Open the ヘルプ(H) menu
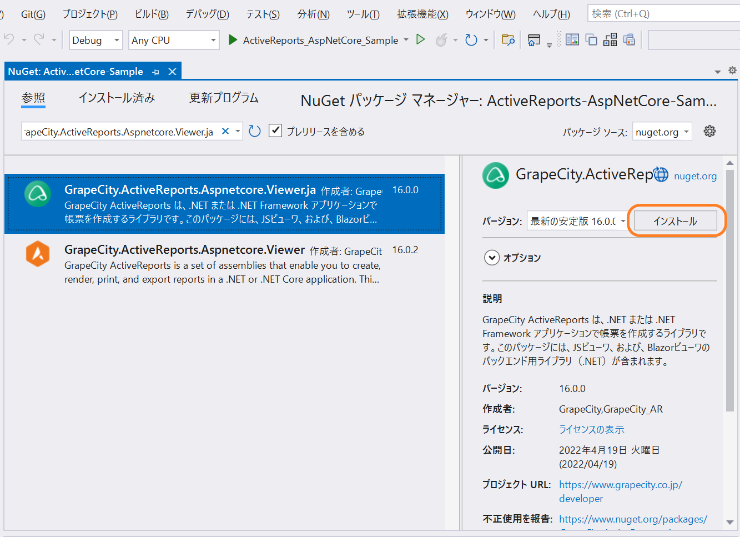This screenshot has height=537, width=740. coord(551,14)
